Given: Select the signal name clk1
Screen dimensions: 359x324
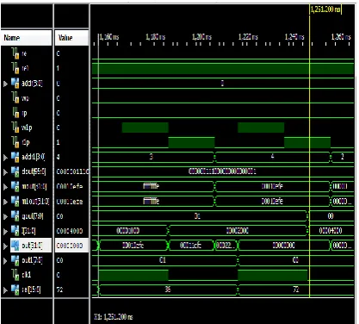Looking at the screenshot, I should 26,275.
